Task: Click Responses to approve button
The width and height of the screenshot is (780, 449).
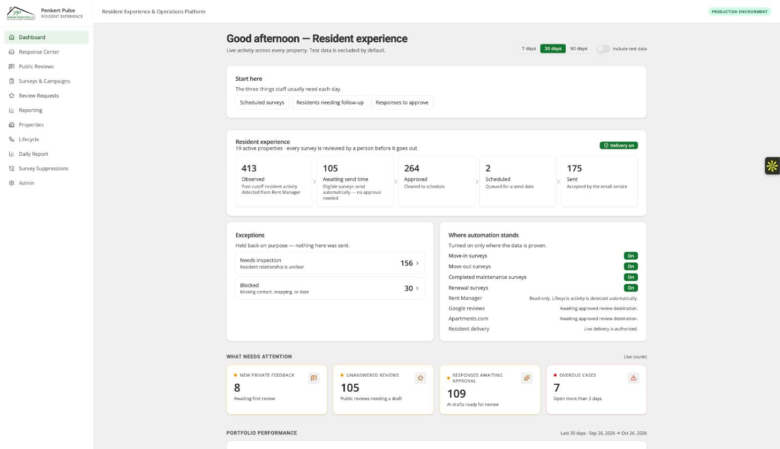Action: coord(402,103)
